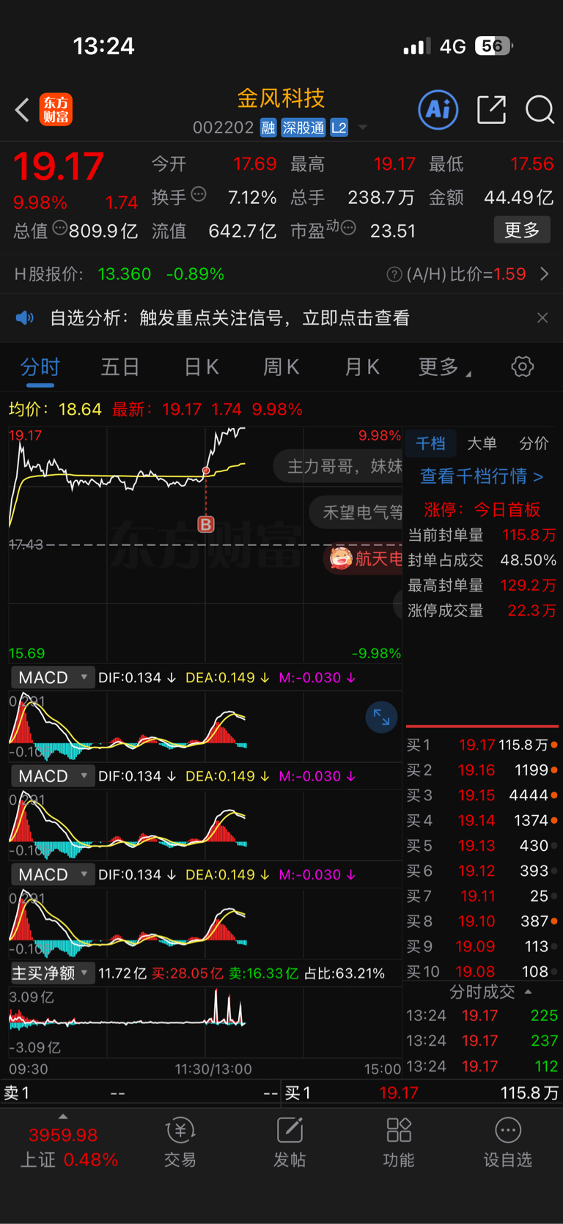
Task: Tap the expand fullscreen chart icon
Action: click(382, 718)
